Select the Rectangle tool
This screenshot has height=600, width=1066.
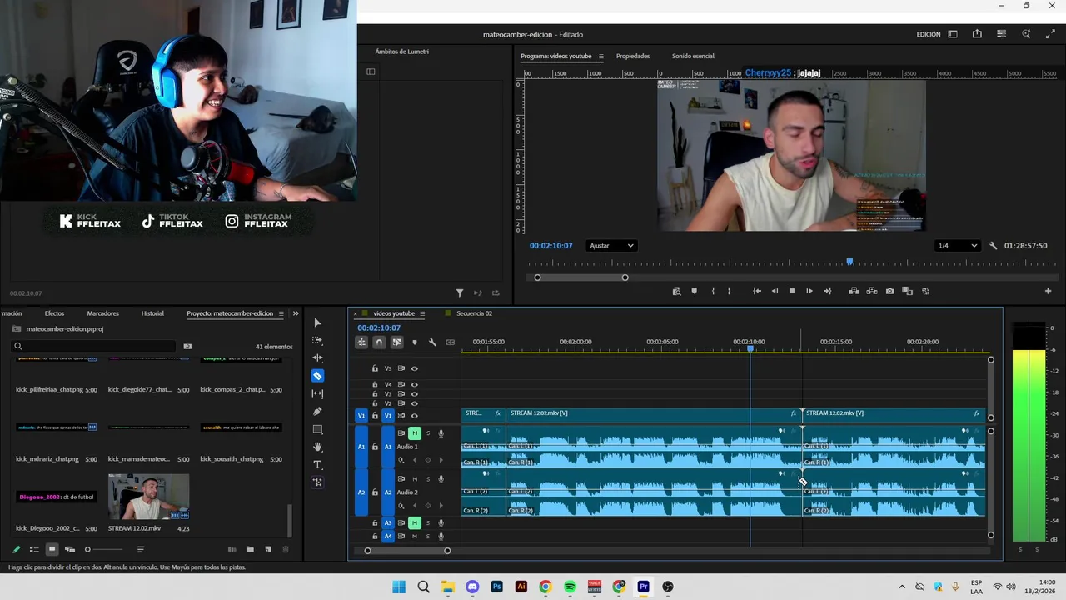(x=317, y=429)
